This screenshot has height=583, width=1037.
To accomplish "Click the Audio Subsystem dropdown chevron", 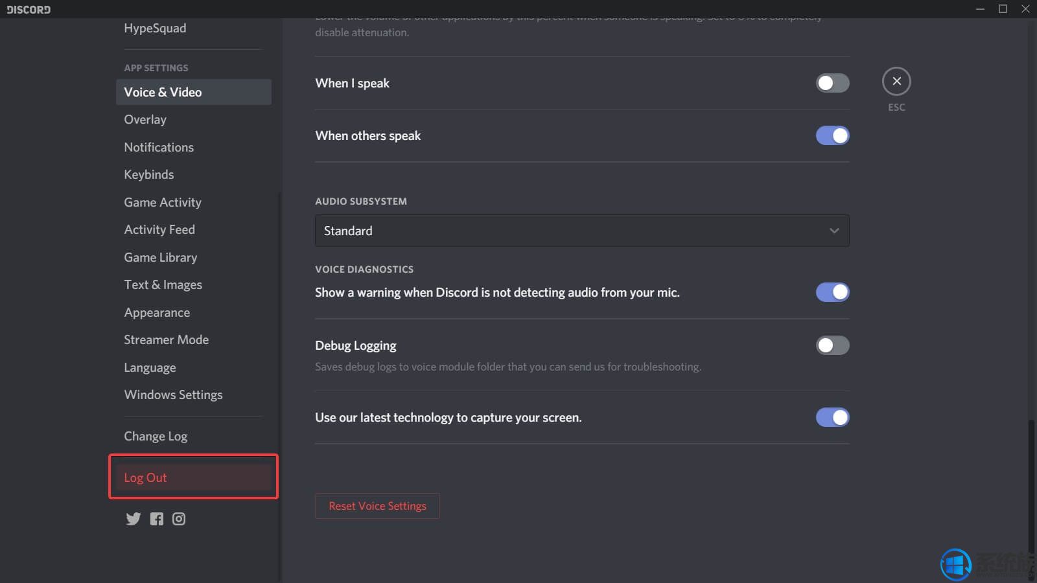I will (834, 231).
